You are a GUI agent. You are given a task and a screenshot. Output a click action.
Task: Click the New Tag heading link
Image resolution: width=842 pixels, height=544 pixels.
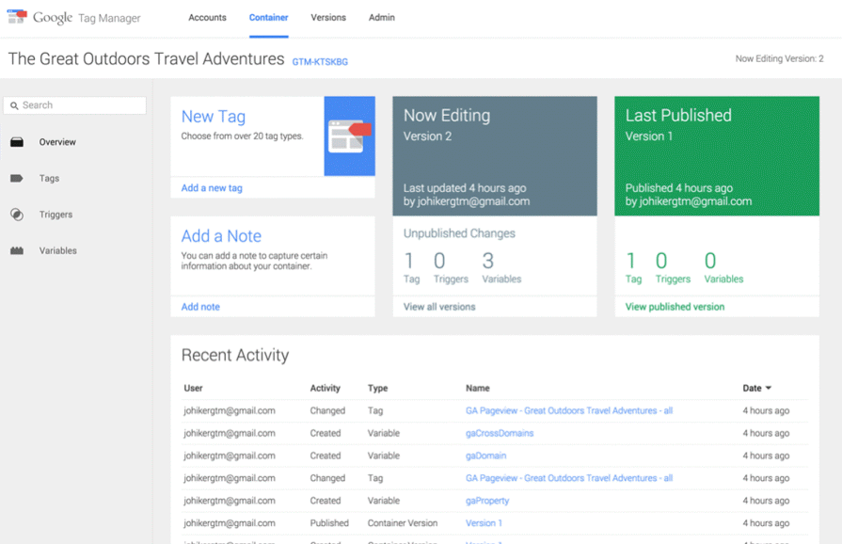coord(214,117)
